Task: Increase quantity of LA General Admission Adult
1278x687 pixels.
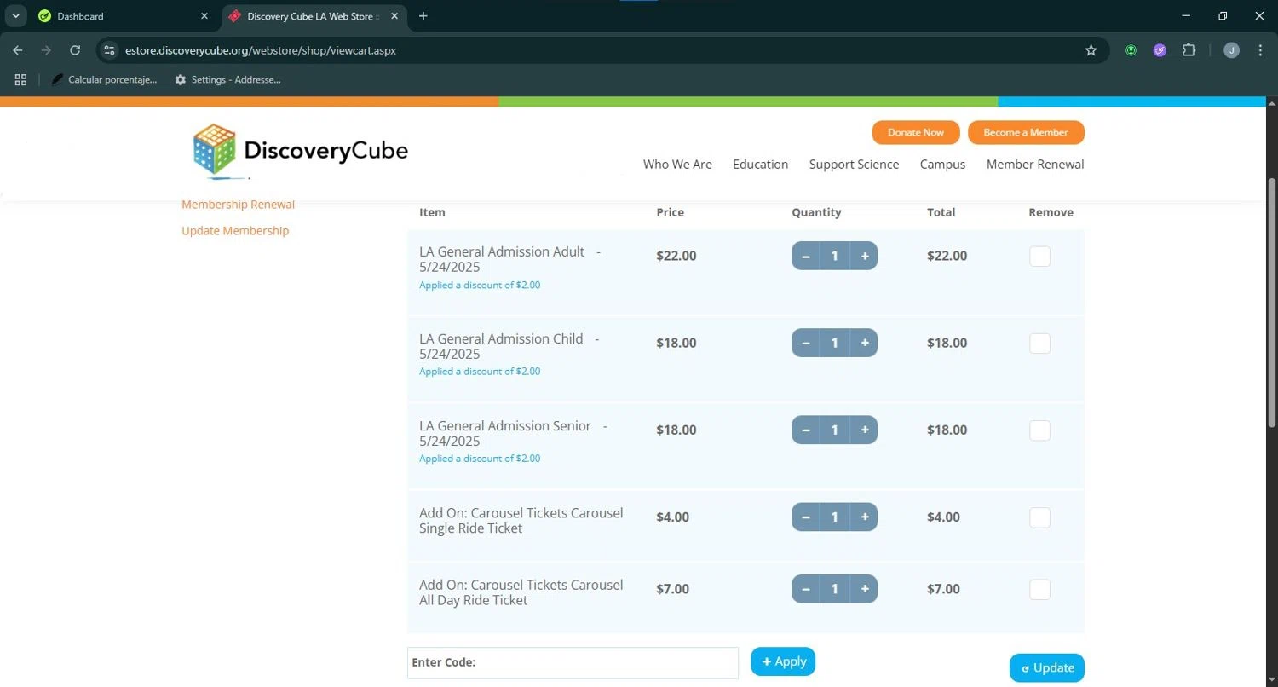Action: click(x=864, y=256)
